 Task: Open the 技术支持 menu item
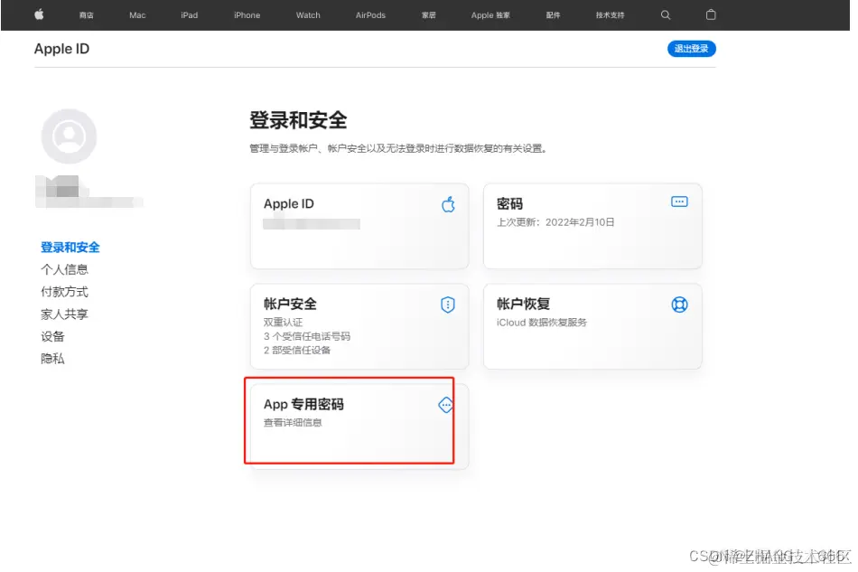pos(611,15)
